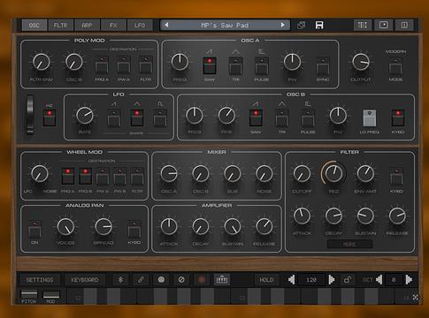
Task: Click the KEYBOARD button
Action: pyautogui.click(x=85, y=280)
